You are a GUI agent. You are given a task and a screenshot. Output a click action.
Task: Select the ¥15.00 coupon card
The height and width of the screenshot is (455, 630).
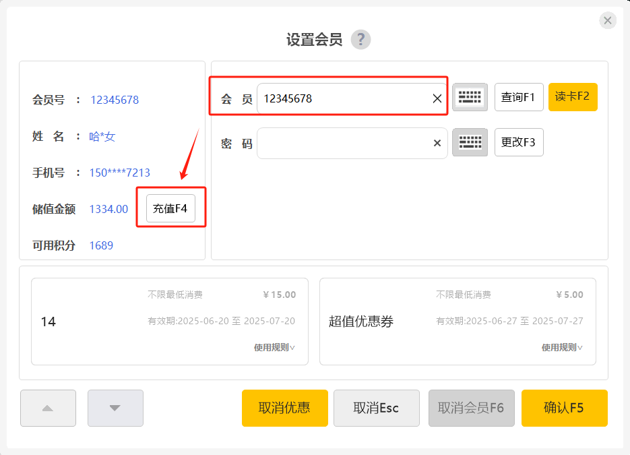[x=169, y=322]
